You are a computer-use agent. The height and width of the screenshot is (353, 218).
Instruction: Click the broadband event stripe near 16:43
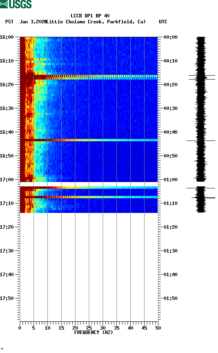(x=89, y=140)
